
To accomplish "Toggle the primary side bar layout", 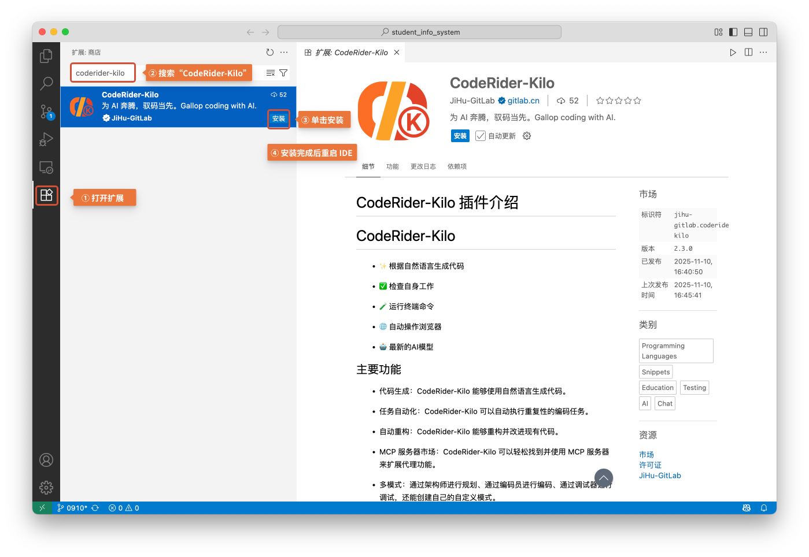I will 733,32.
